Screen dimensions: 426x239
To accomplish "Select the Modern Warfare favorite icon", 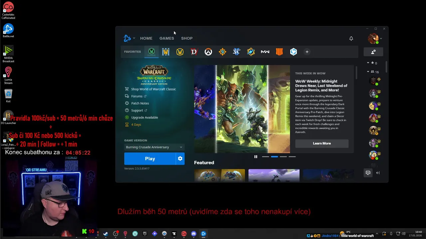I will click(x=265, y=52).
